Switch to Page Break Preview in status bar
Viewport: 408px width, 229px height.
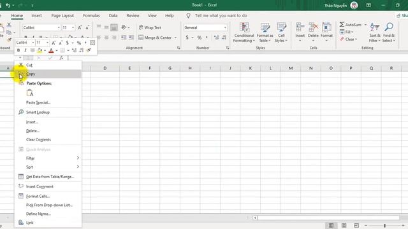pos(356,225)
